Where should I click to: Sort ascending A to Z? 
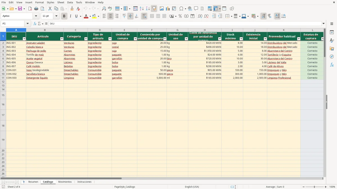[x=142, y=9]
